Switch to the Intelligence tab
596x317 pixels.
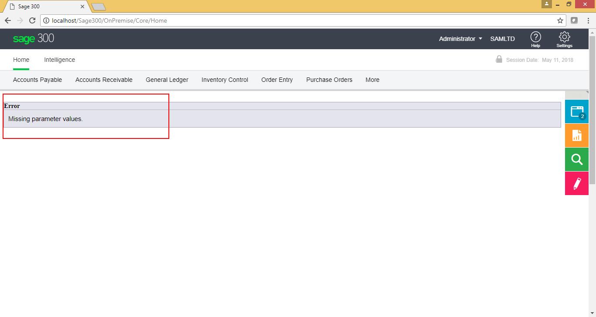click(x=59, y=60)
